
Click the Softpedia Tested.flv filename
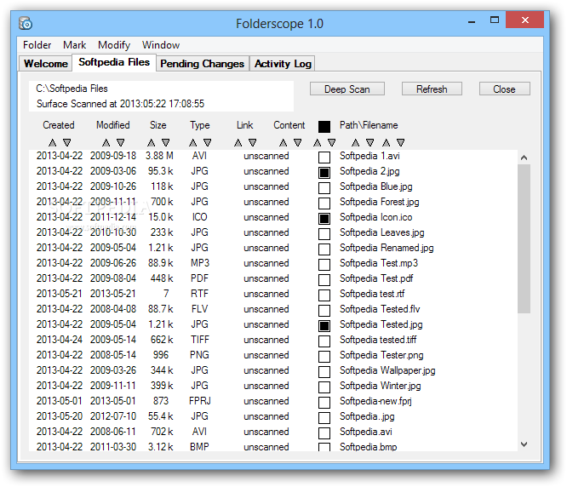pyautogui.click(x=380, y=309)
